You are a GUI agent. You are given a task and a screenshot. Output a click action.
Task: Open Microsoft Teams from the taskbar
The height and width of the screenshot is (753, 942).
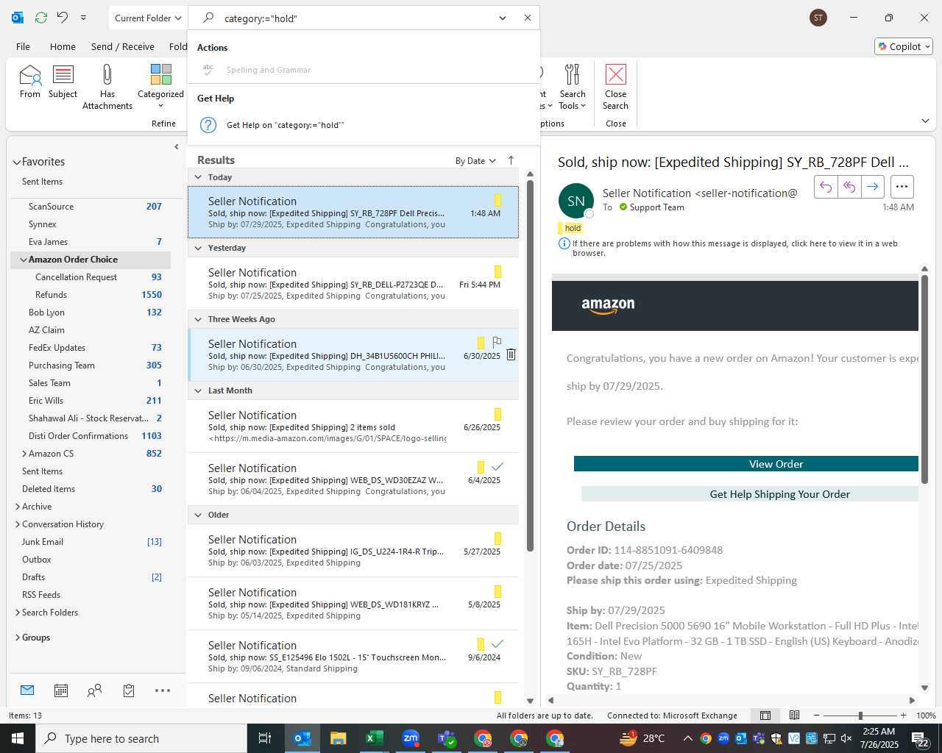coord(447,738)
